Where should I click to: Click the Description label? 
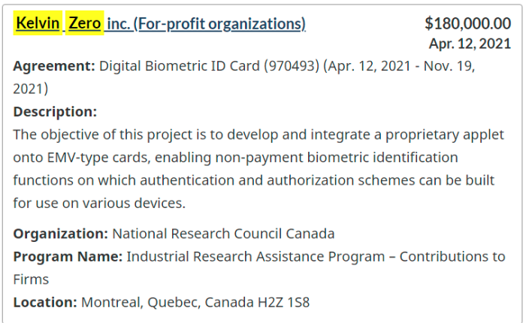[x=55, y=111]
